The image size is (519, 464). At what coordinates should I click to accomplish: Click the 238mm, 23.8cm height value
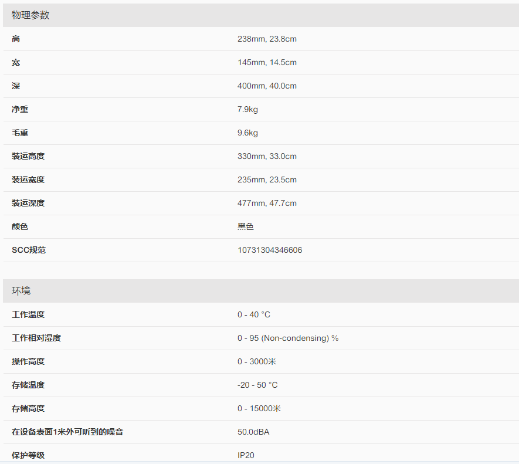(267, 39)
